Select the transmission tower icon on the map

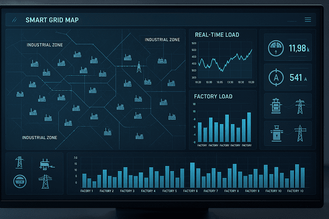click(139, 67)
